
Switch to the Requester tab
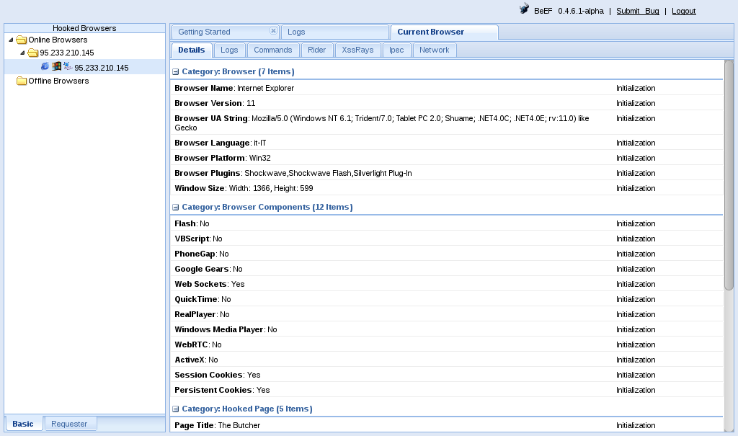pos(70,424)
